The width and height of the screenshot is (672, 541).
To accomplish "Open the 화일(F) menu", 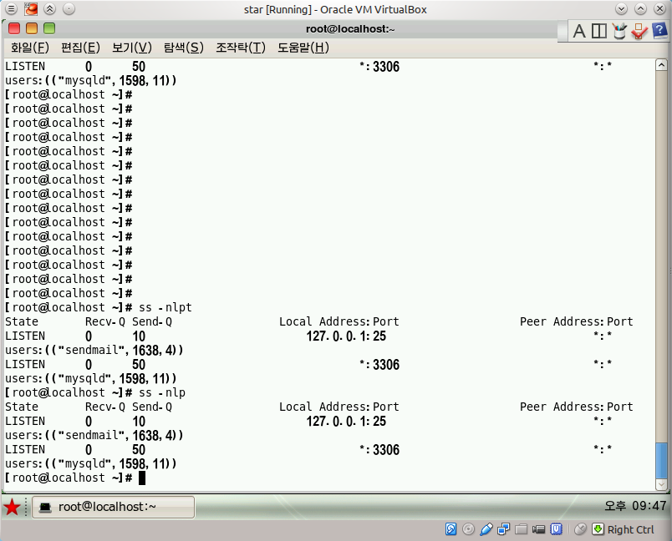I will (30, 47).
